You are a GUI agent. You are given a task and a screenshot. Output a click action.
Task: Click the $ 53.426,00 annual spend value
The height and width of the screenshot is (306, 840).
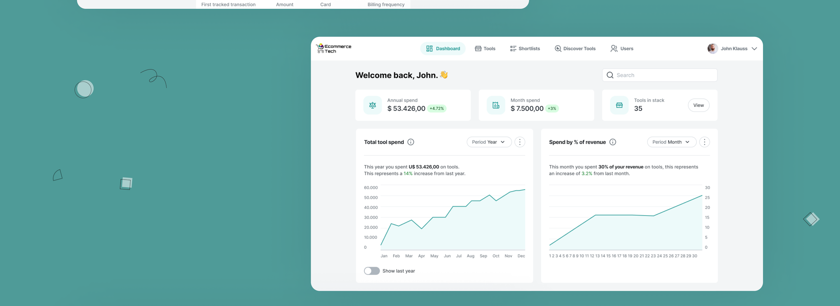pyautogui.click(x=406, y=109)
